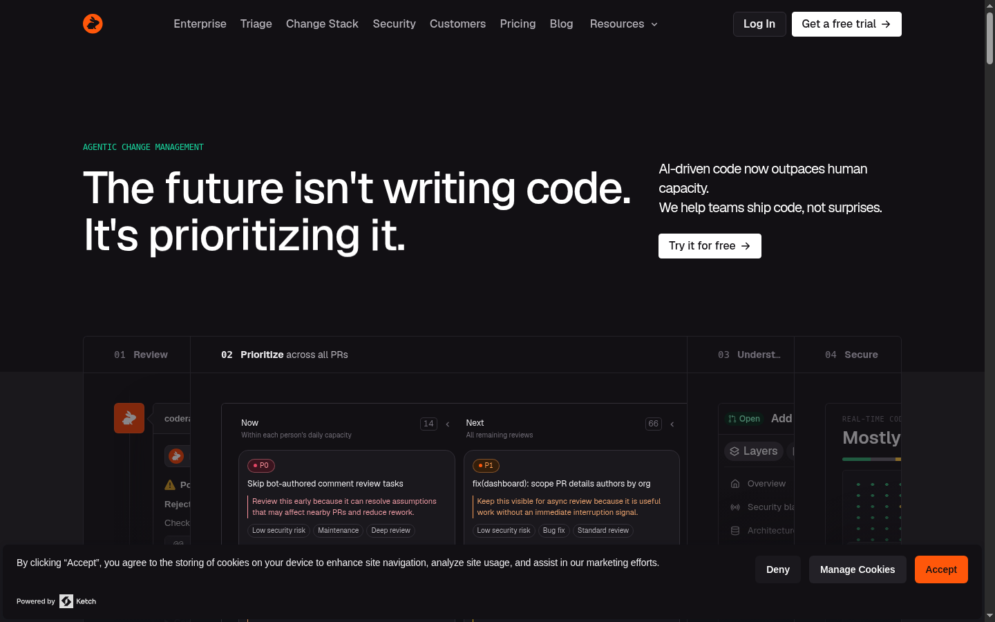
Task: Switch to the 01 Review tab
Action: coord(137,355)
